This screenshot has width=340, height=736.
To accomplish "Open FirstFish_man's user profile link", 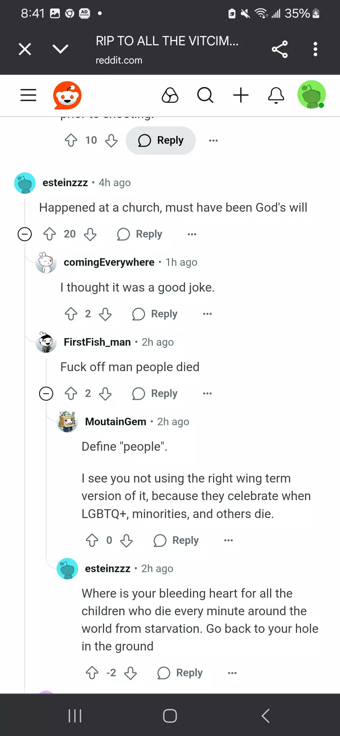I will 97,342.
